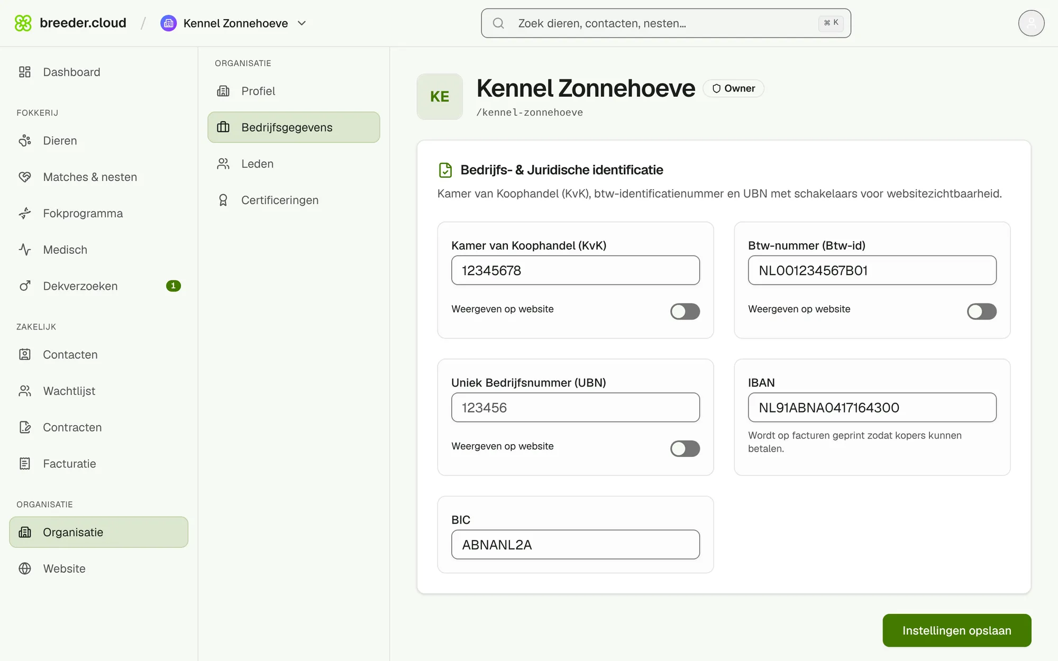The width and height of the screenshot is (1058, 661).
Task: Click the Dieren paw icon
Action: pos(25,141)
